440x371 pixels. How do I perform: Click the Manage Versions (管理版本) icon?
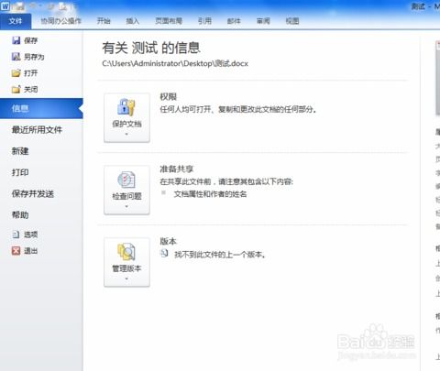coord(126,252)
